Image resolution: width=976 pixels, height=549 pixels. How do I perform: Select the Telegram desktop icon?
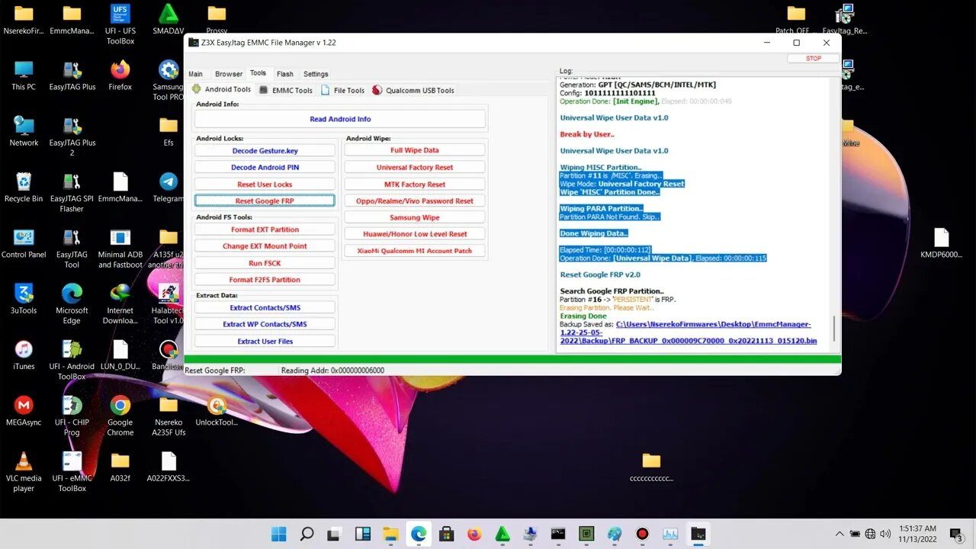[x=168, y=188]
